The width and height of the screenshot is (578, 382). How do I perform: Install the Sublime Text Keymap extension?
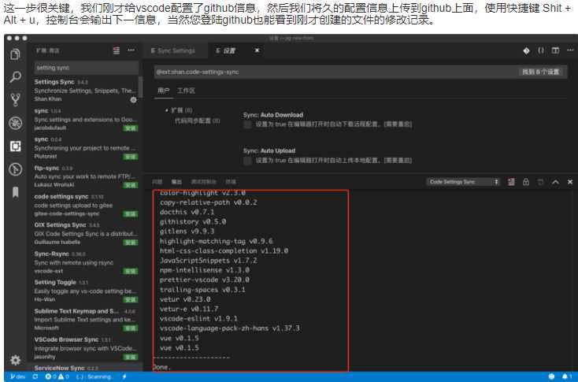[131, 328]
